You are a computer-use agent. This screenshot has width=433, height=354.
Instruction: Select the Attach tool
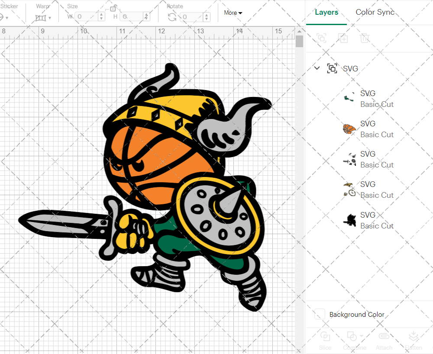click(x=384, y=341)
